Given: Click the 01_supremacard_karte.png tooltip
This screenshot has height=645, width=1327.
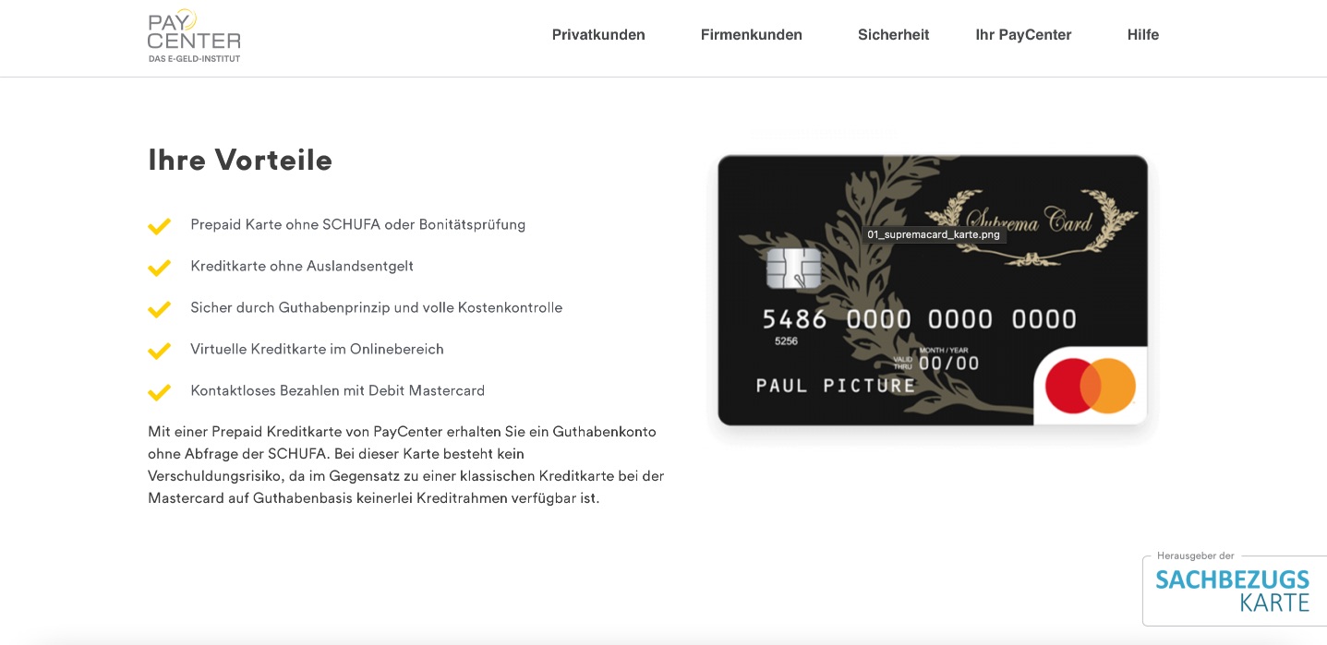Looking at the screenshot, I should point(933,234).
